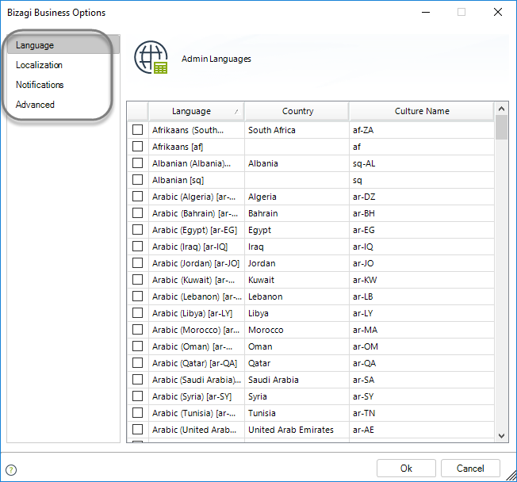Toggle the Arabic (Syria) checkbox
Viewport: 517px width, 482px height.
pos(137,396)
